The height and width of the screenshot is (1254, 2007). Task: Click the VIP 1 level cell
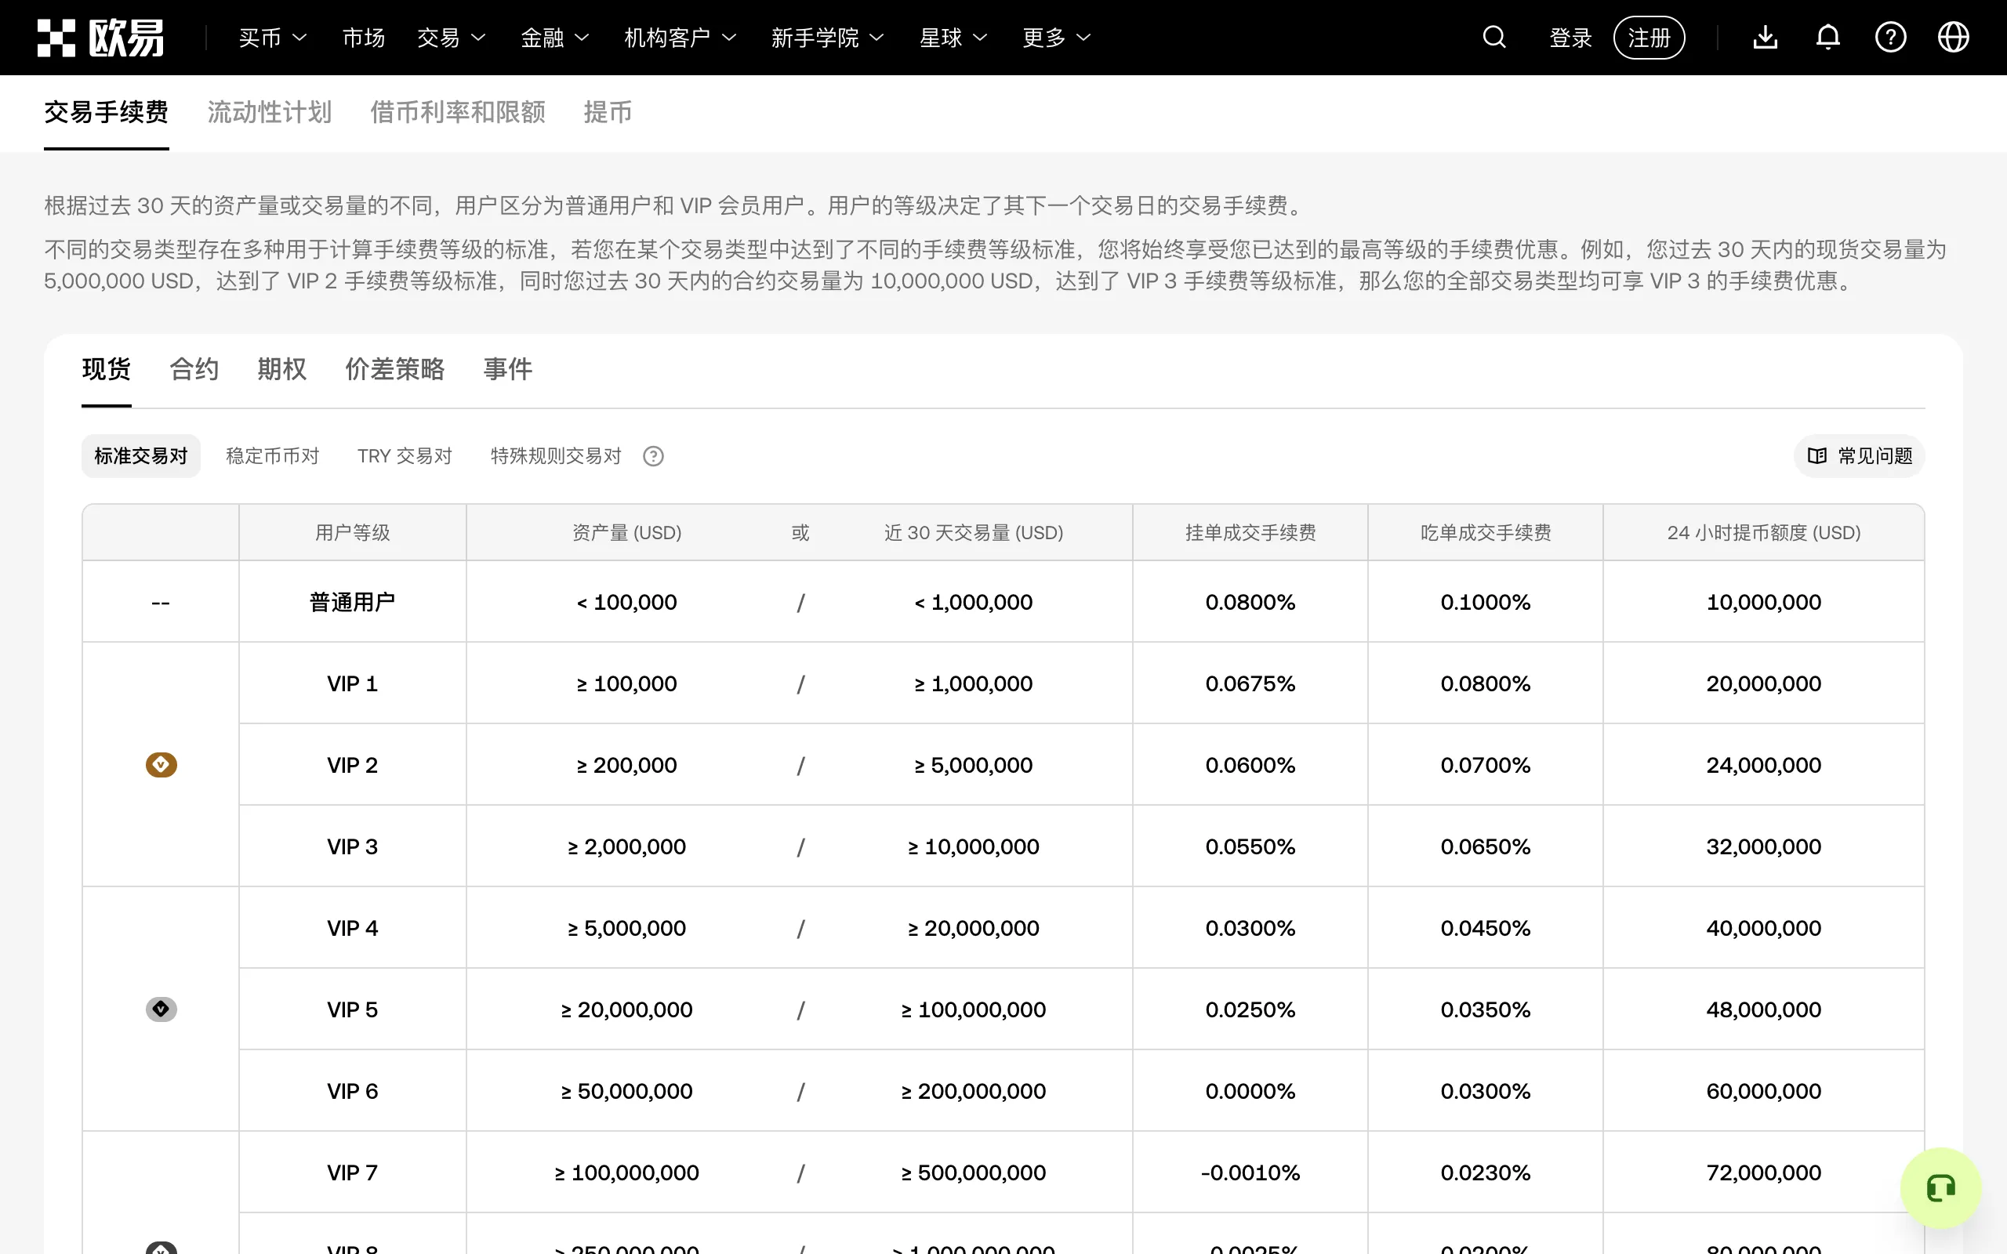[353, 683]
